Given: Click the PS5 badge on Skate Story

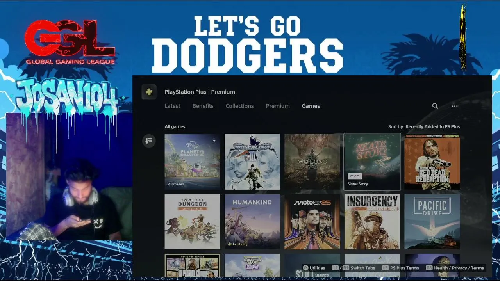Looking at the screenshot, I should click(355, 176).
